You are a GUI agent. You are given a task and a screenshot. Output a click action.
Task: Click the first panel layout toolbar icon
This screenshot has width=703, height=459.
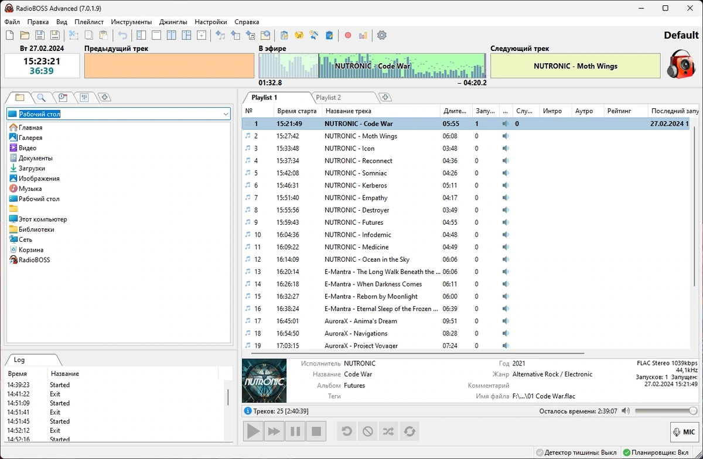141,35
